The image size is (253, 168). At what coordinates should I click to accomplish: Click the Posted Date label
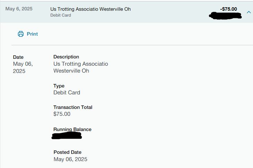click(67, 152)
